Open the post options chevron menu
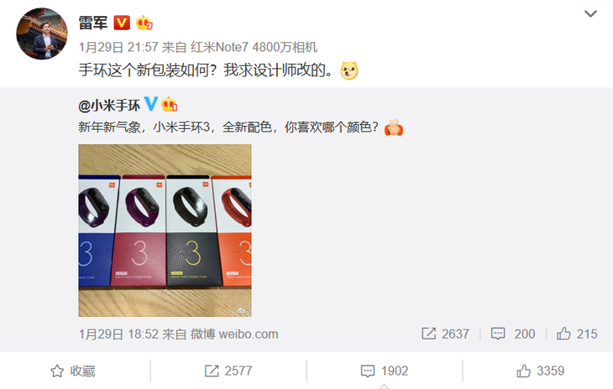The width and height of the screenshot is (613, 389). (590, 14)
